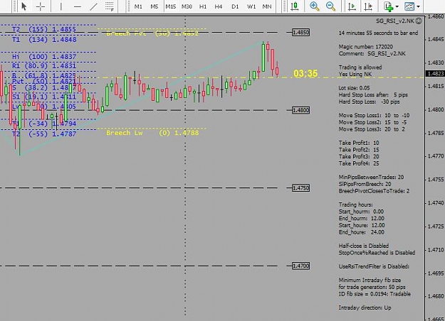Screen dimensions: 445x321
Task: Click the UseRsiTrendFilter is Disabled text
Action: [x=374, y=266]
